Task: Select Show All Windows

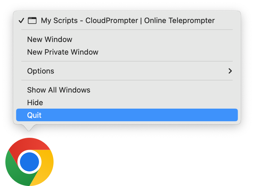Action: [59, 90]
